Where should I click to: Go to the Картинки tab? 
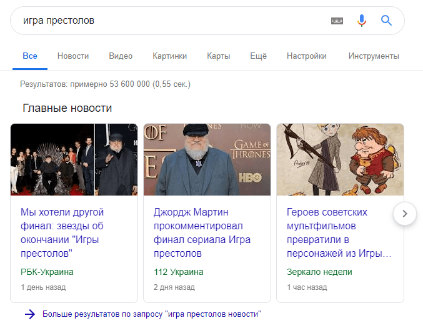click(170, 56)
